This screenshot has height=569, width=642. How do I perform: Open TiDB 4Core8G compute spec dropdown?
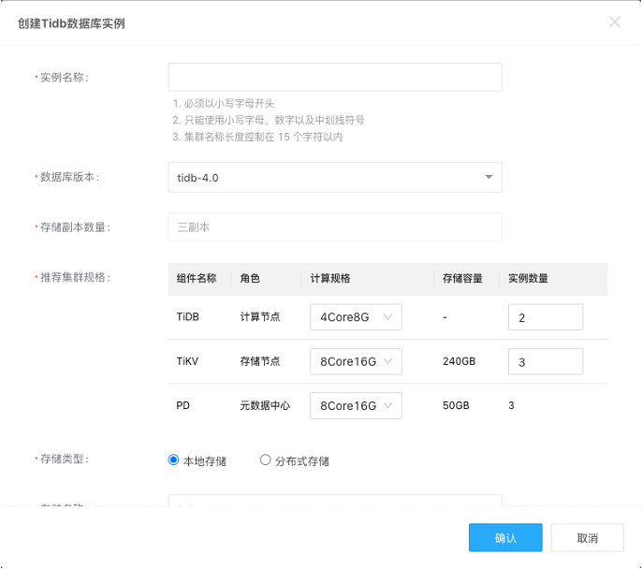(x=356, y=317)
